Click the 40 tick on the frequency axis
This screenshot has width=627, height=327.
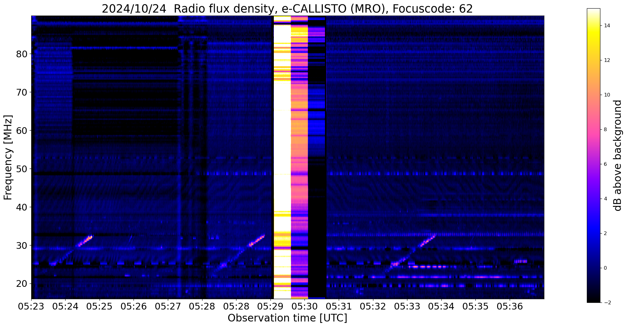pos(22,207)
